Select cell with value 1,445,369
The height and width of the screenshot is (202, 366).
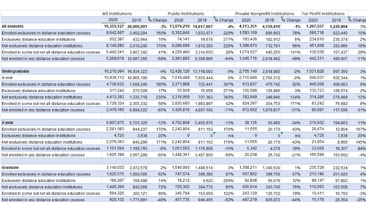pos(113,187)
